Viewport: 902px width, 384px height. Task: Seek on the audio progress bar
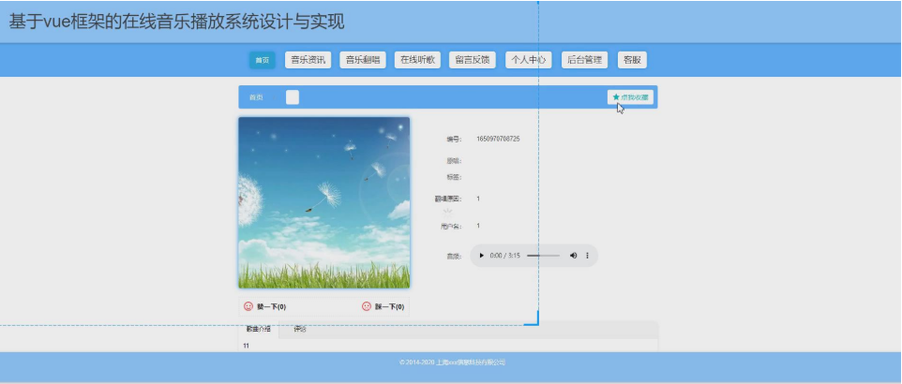pos(543,256)
